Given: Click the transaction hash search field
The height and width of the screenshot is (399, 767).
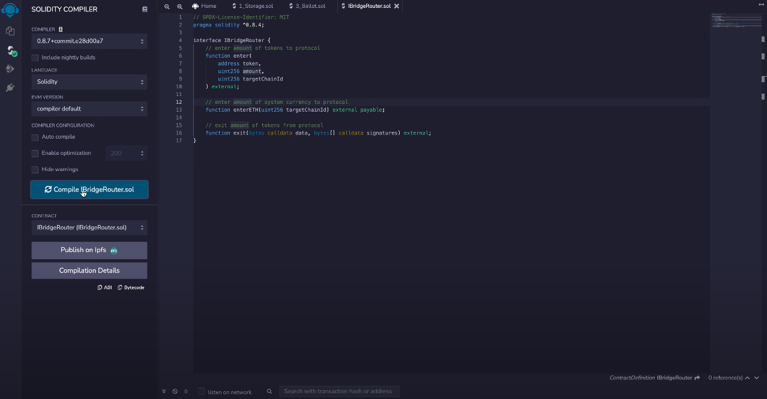Looking at the screenshot, I should 339,391.
